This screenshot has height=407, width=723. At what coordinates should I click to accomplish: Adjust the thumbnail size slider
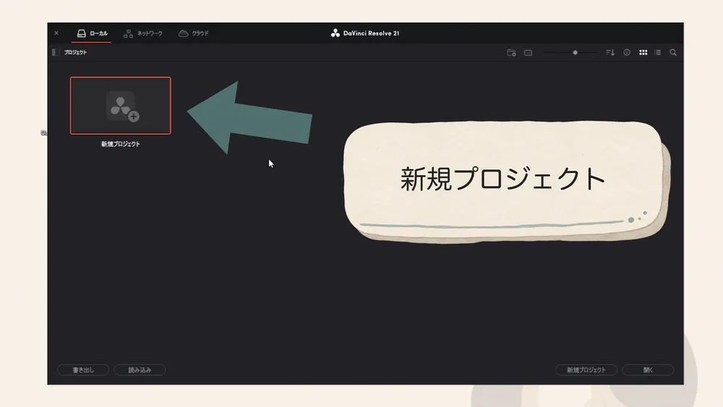(575, 53)
